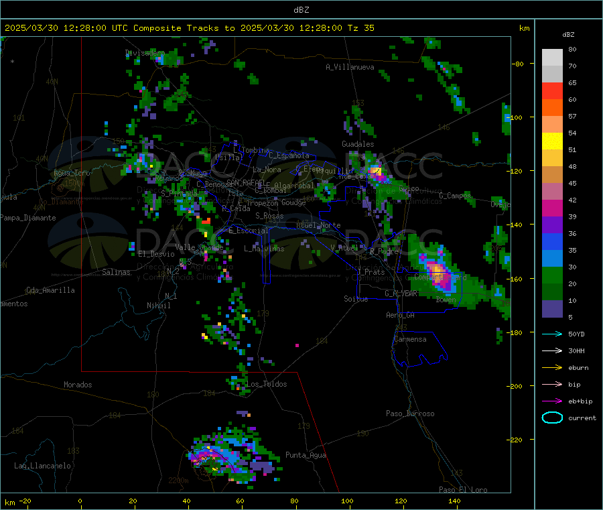Screen dimensions: 603x510
Task: Click the cyan 50YD arrow in legend
Action: (x=552, y=334)
